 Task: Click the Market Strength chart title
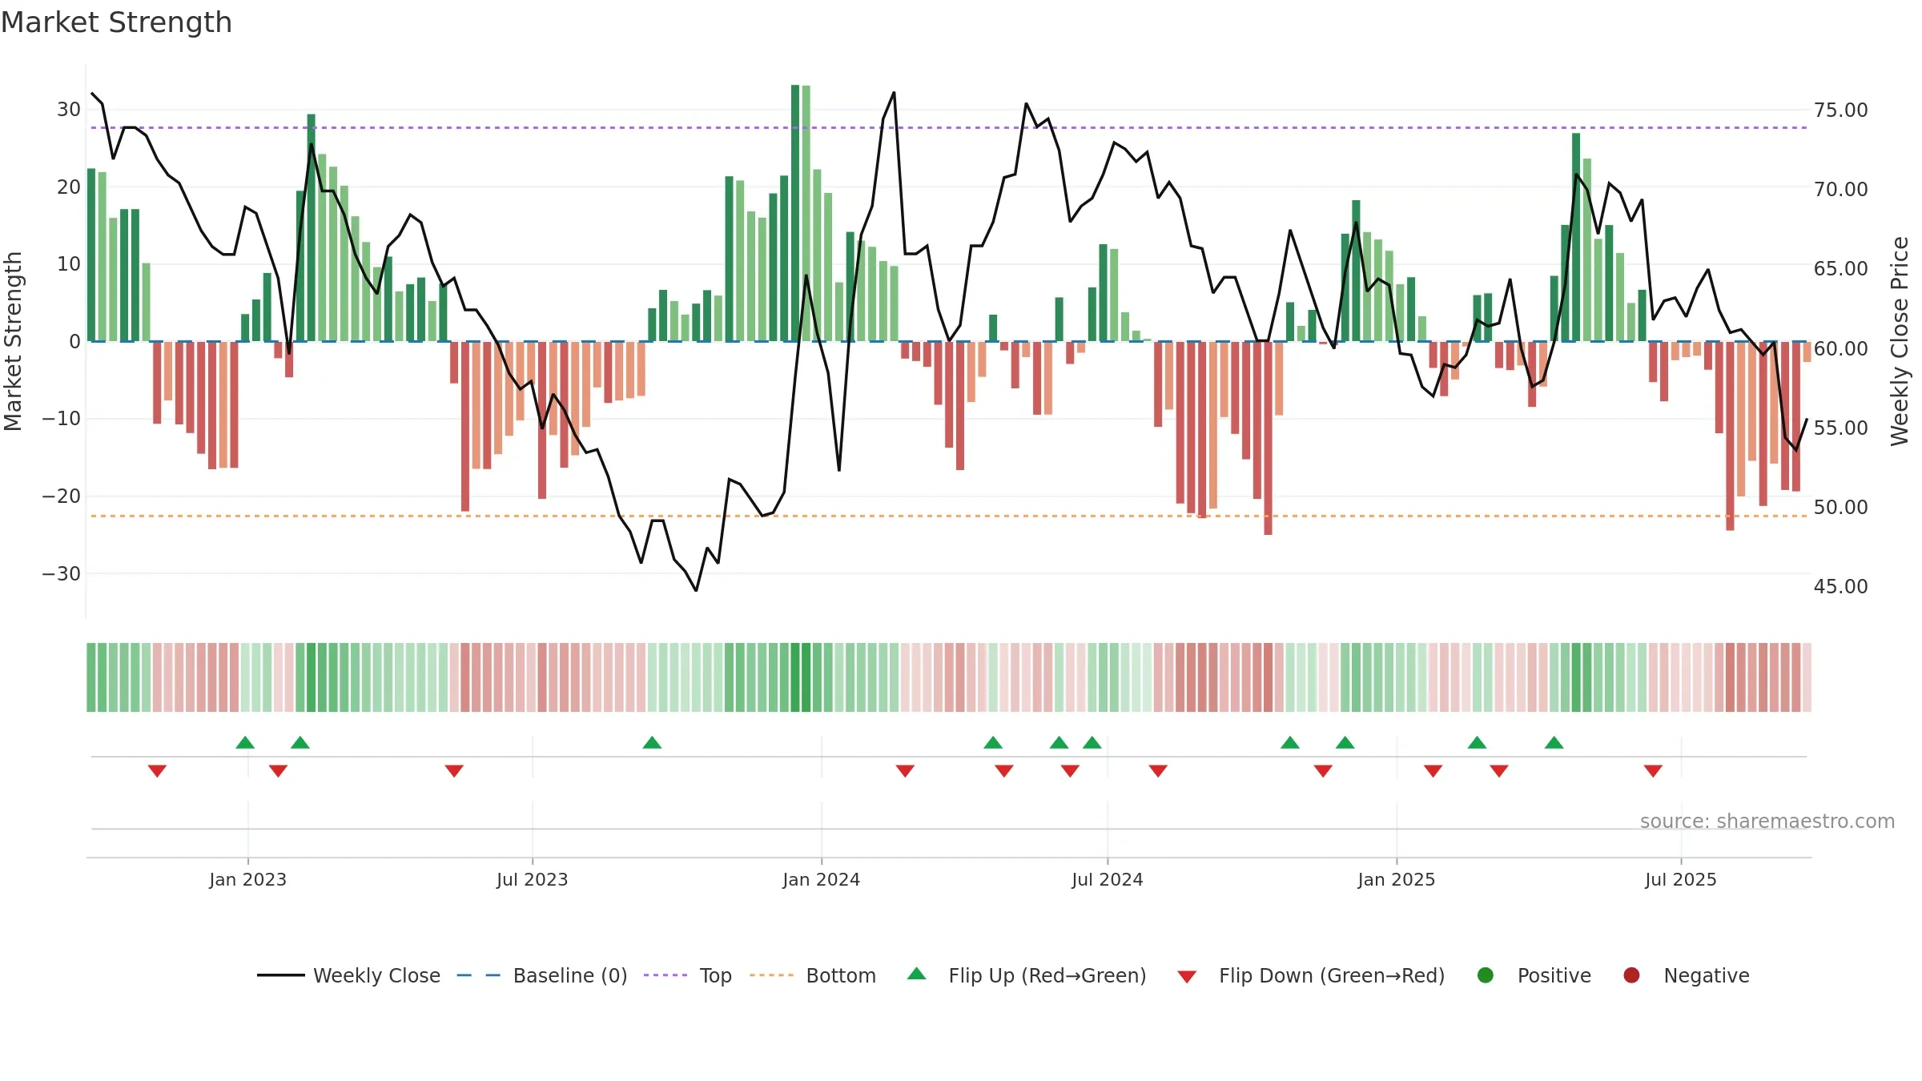pos(116,22)
